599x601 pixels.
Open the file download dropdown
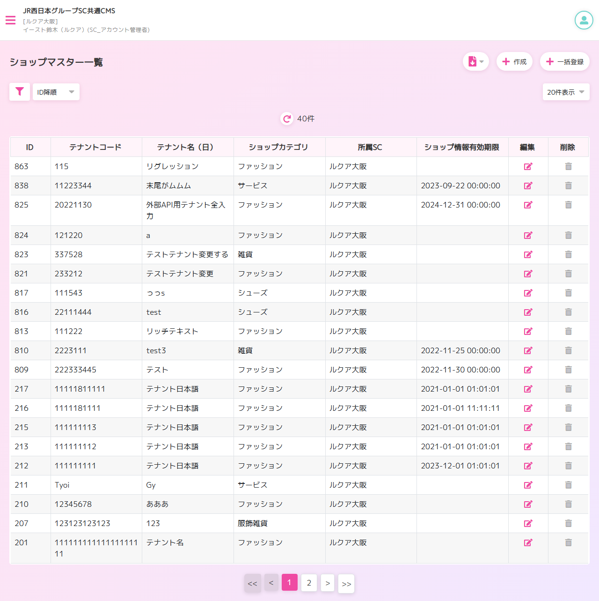pyautogui.click(x=475, y=62)
